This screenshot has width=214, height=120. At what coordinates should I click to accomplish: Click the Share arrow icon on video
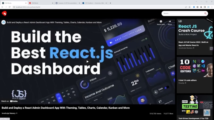(170, 21)
